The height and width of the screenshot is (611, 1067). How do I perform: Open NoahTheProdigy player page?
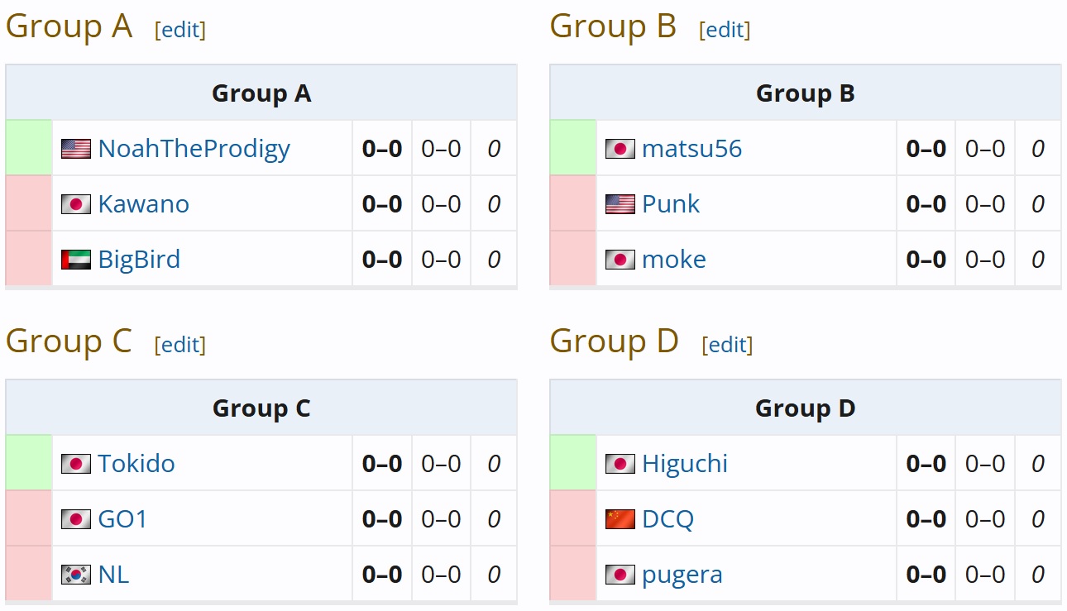pos(194,149)
